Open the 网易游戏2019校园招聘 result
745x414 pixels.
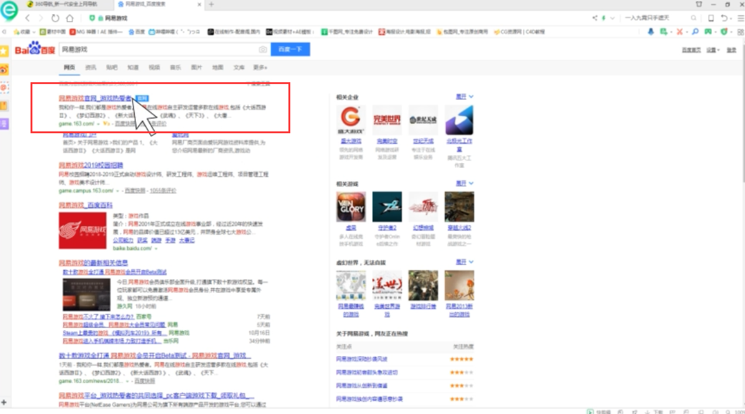(91, 165)
